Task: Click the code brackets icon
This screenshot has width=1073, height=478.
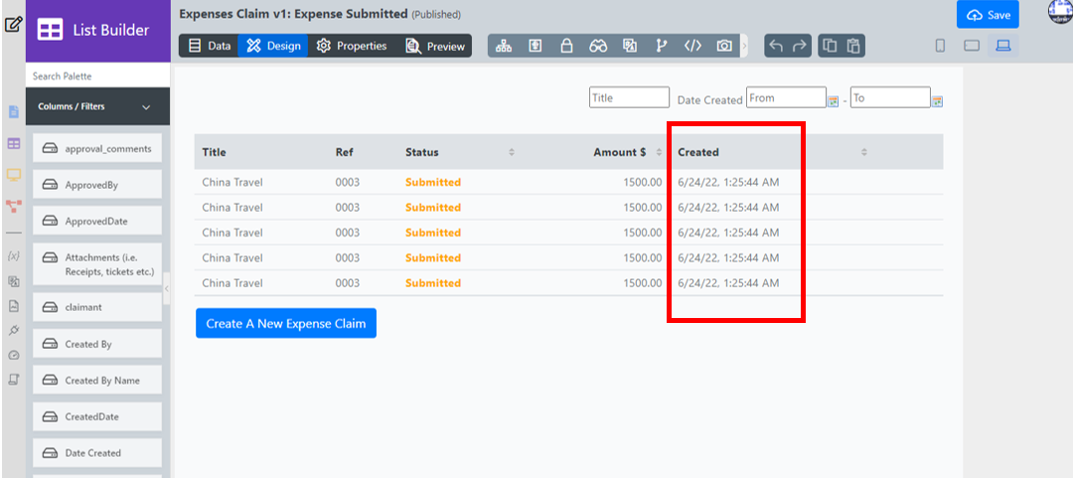Action: pos(692,47)
